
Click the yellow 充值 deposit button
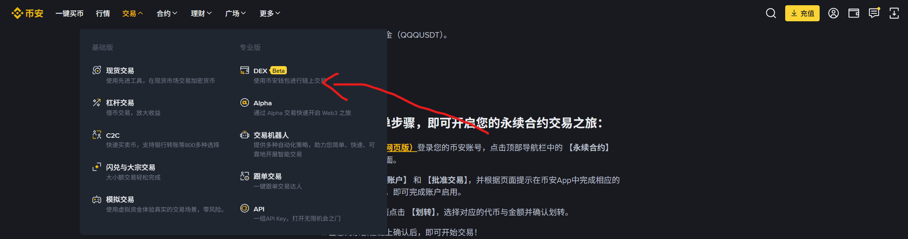coord(802,13)
